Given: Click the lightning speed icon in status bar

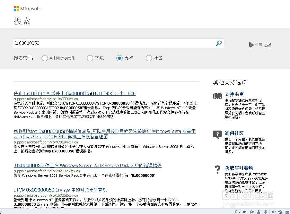Looking at the screenshot, I should tap(236, 212).
